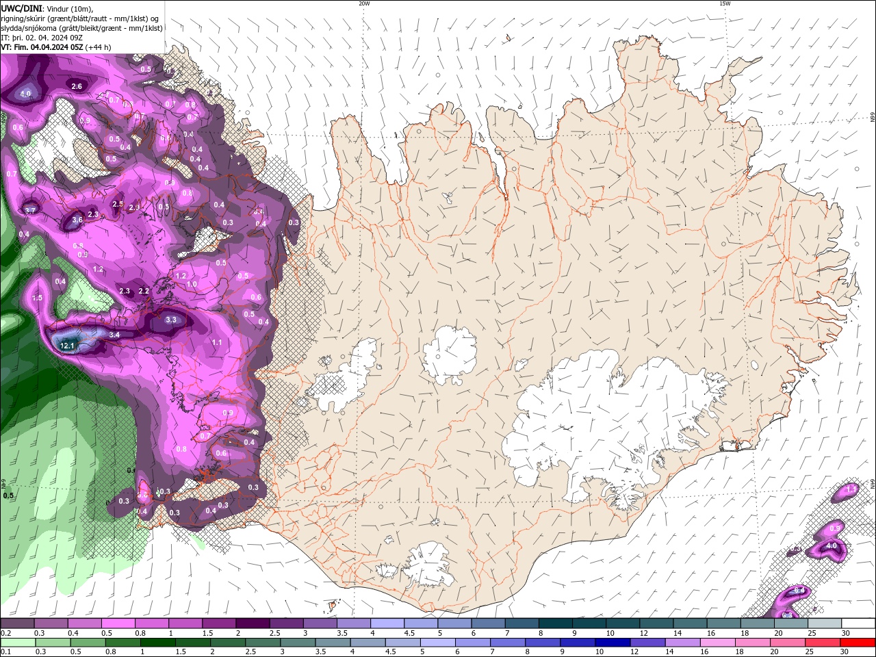Image resolution: width=876 pixels, height=657 pixels.
Task: Click the bottom-row legend swatch between 0.1 and 0.3
Action: tap(18, 643)
